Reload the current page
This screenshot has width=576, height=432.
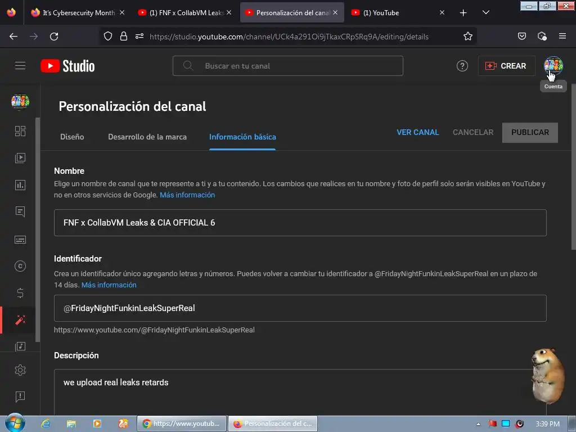(54, 37)
